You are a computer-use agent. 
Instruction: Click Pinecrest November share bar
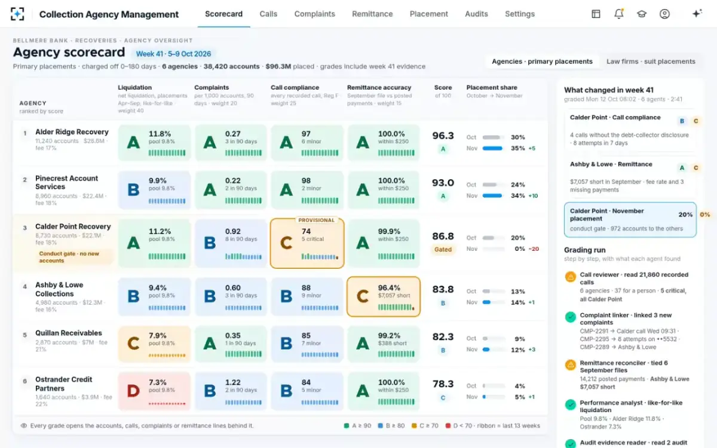tap(492, 195)
